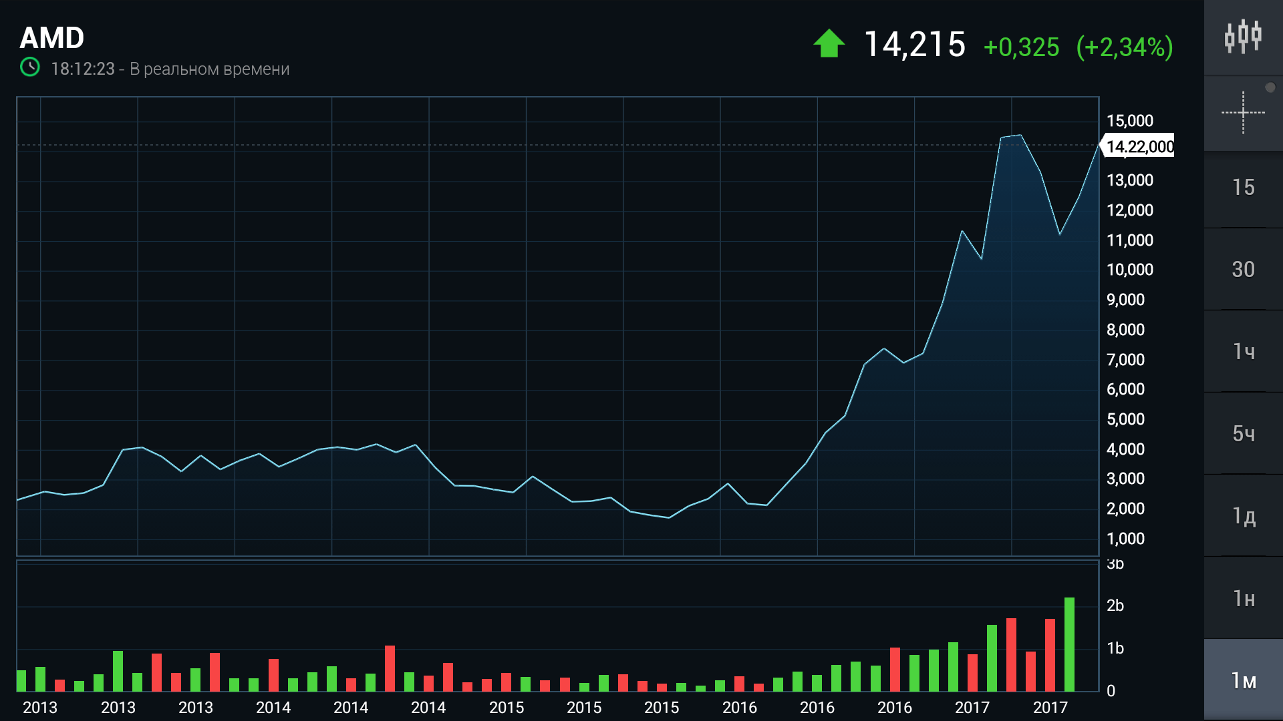Switch to candlestick chart type
Viewport: 1283px width, 721px height.
(x=1243, y=37)
